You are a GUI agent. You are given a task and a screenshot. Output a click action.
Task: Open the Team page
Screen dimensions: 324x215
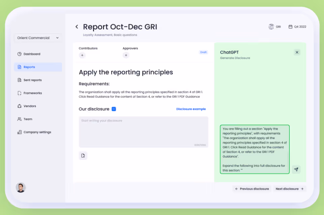38,119
